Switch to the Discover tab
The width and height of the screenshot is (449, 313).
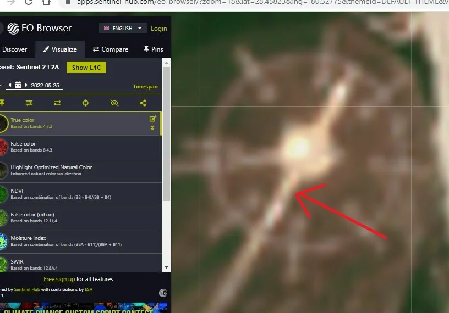(14, 49)
